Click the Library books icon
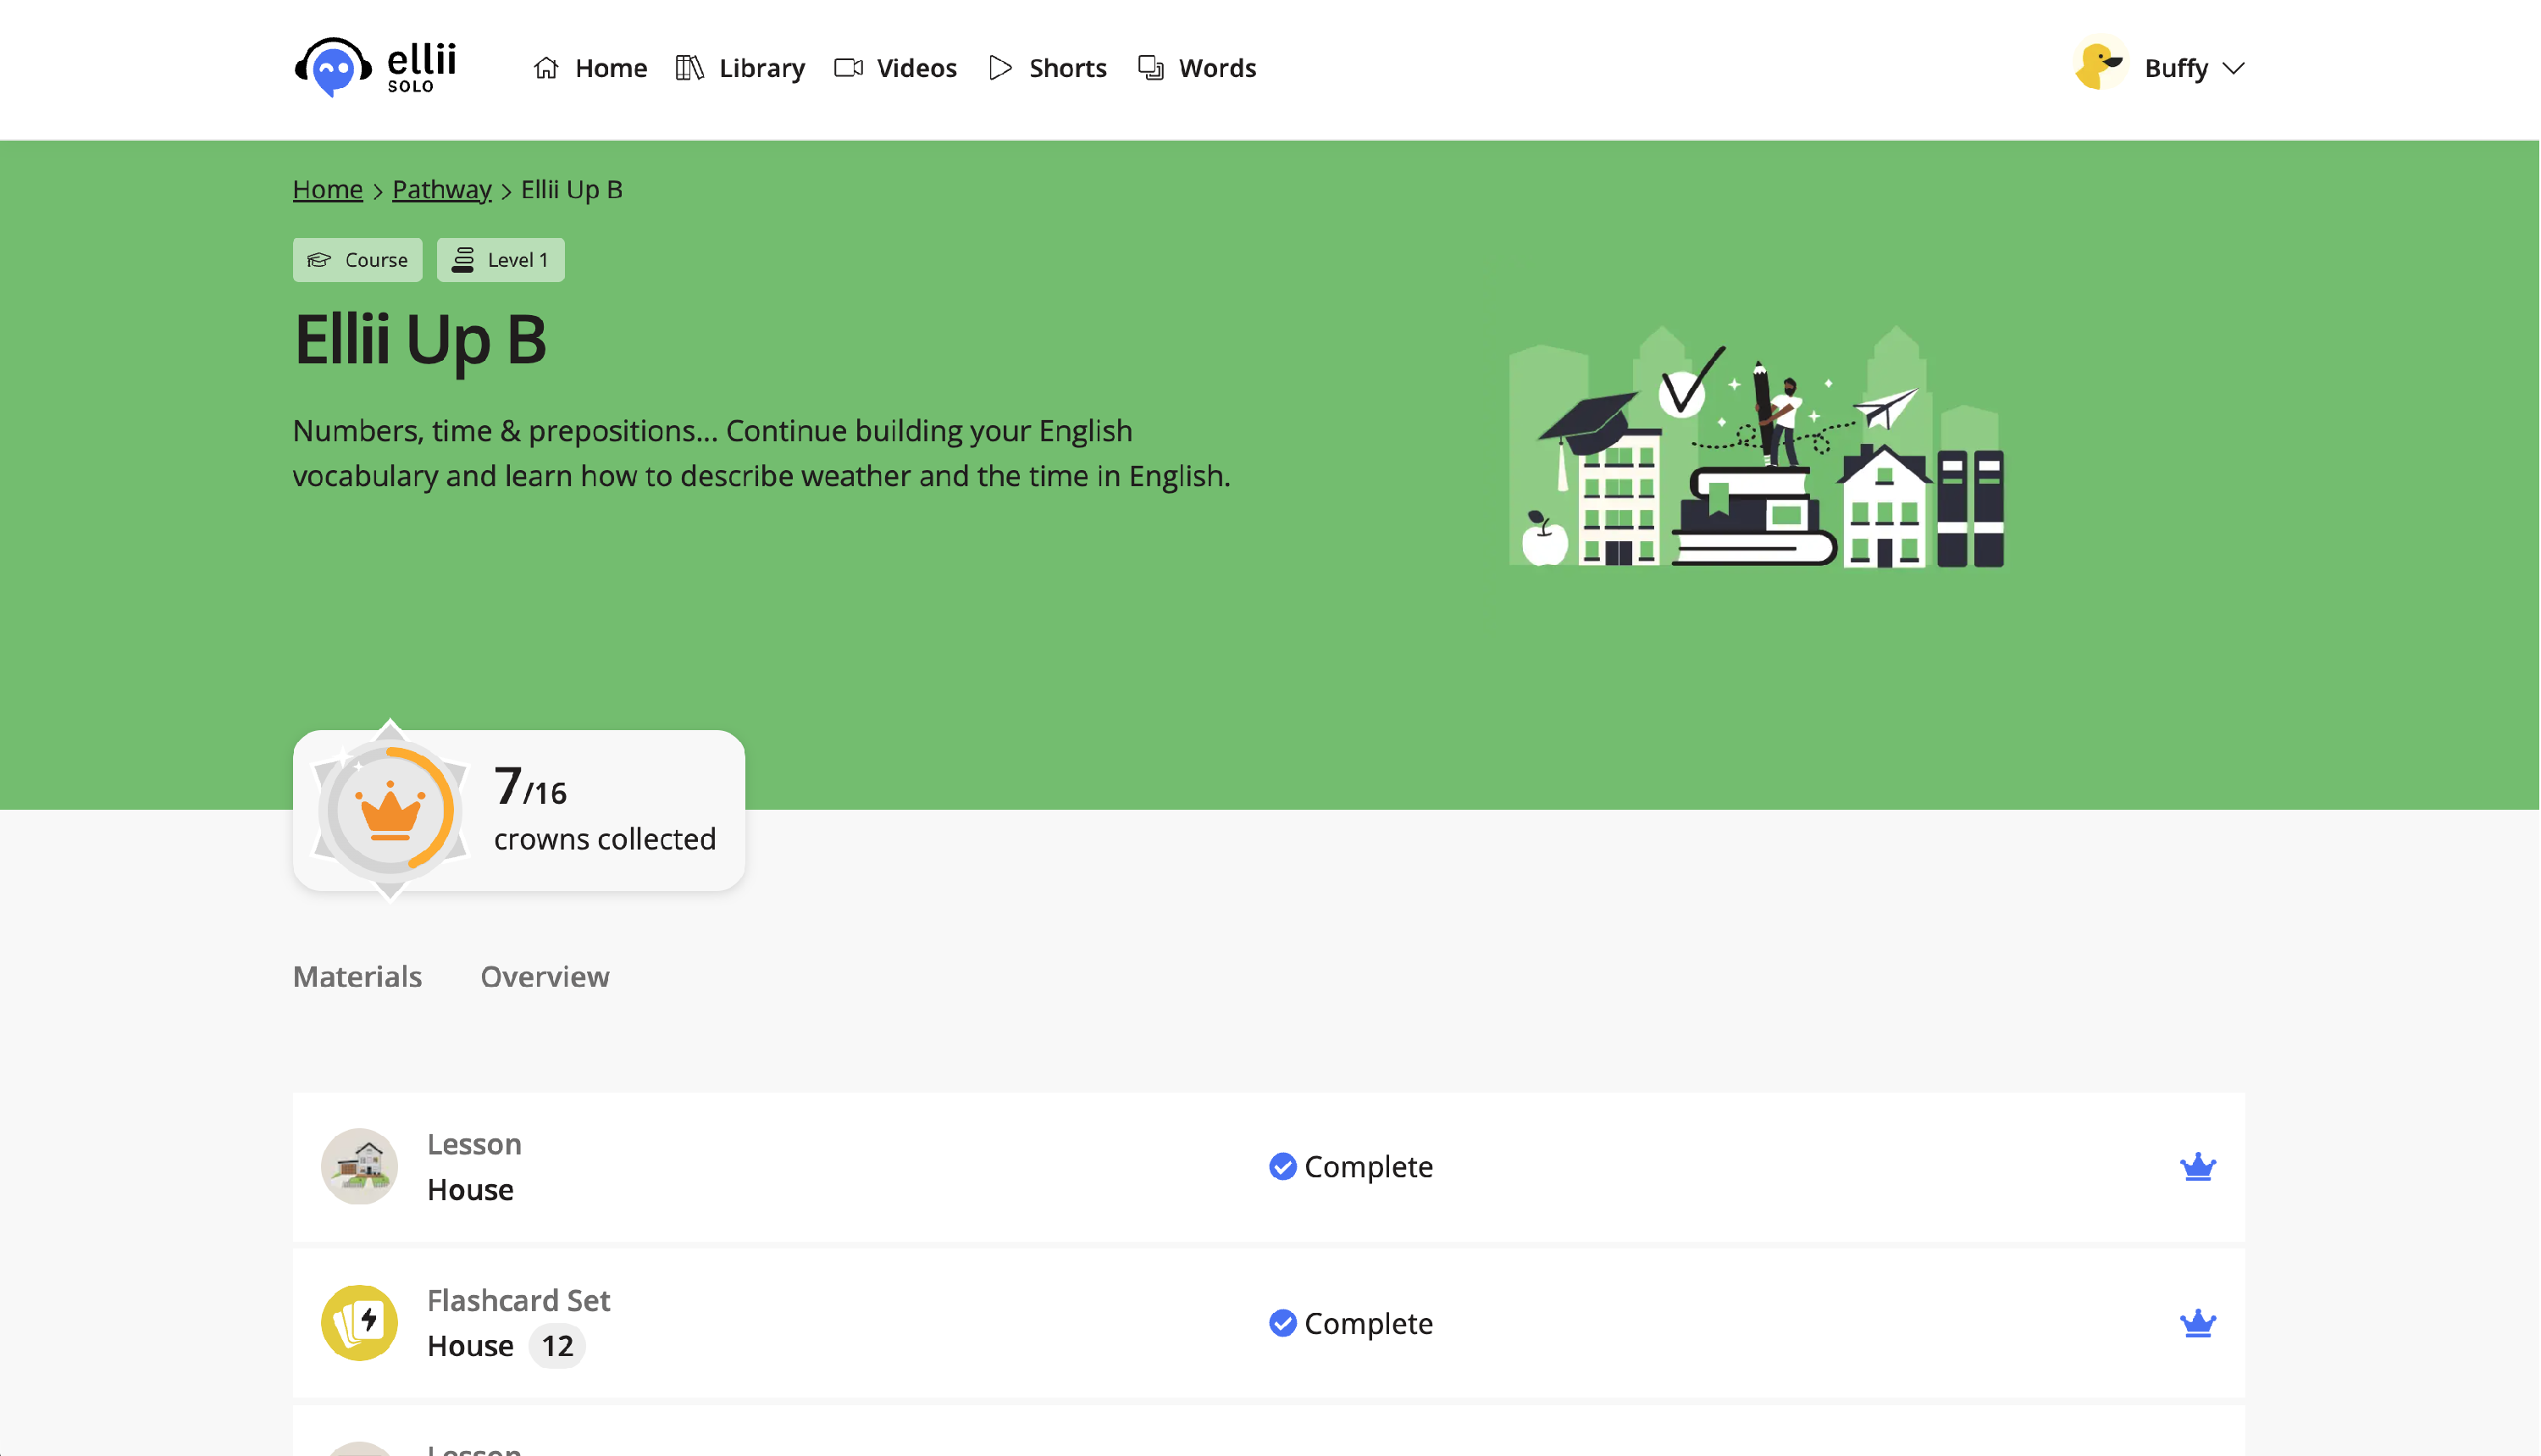This screenshot has width=2541, height=1456. 689,68
